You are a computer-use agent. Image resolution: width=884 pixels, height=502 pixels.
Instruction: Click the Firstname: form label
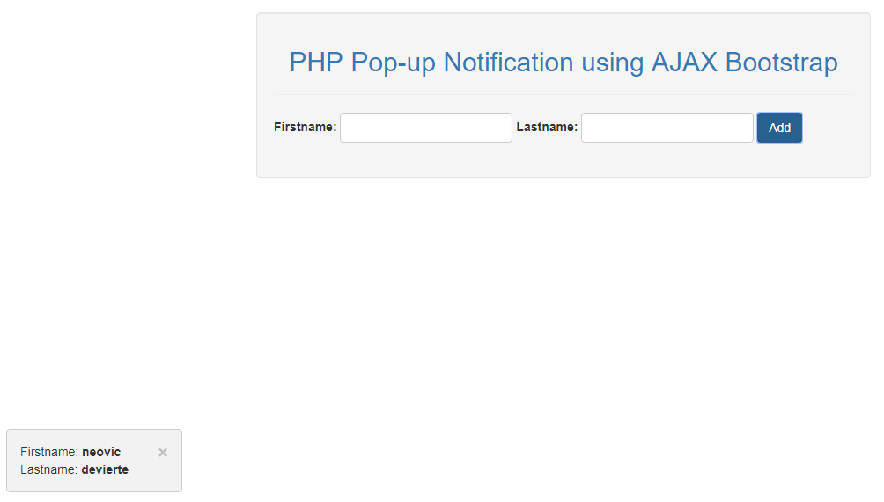click(x=305, y=127)
